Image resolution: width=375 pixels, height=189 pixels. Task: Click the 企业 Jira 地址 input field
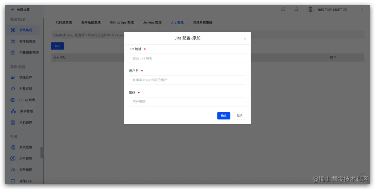point(187,58)
